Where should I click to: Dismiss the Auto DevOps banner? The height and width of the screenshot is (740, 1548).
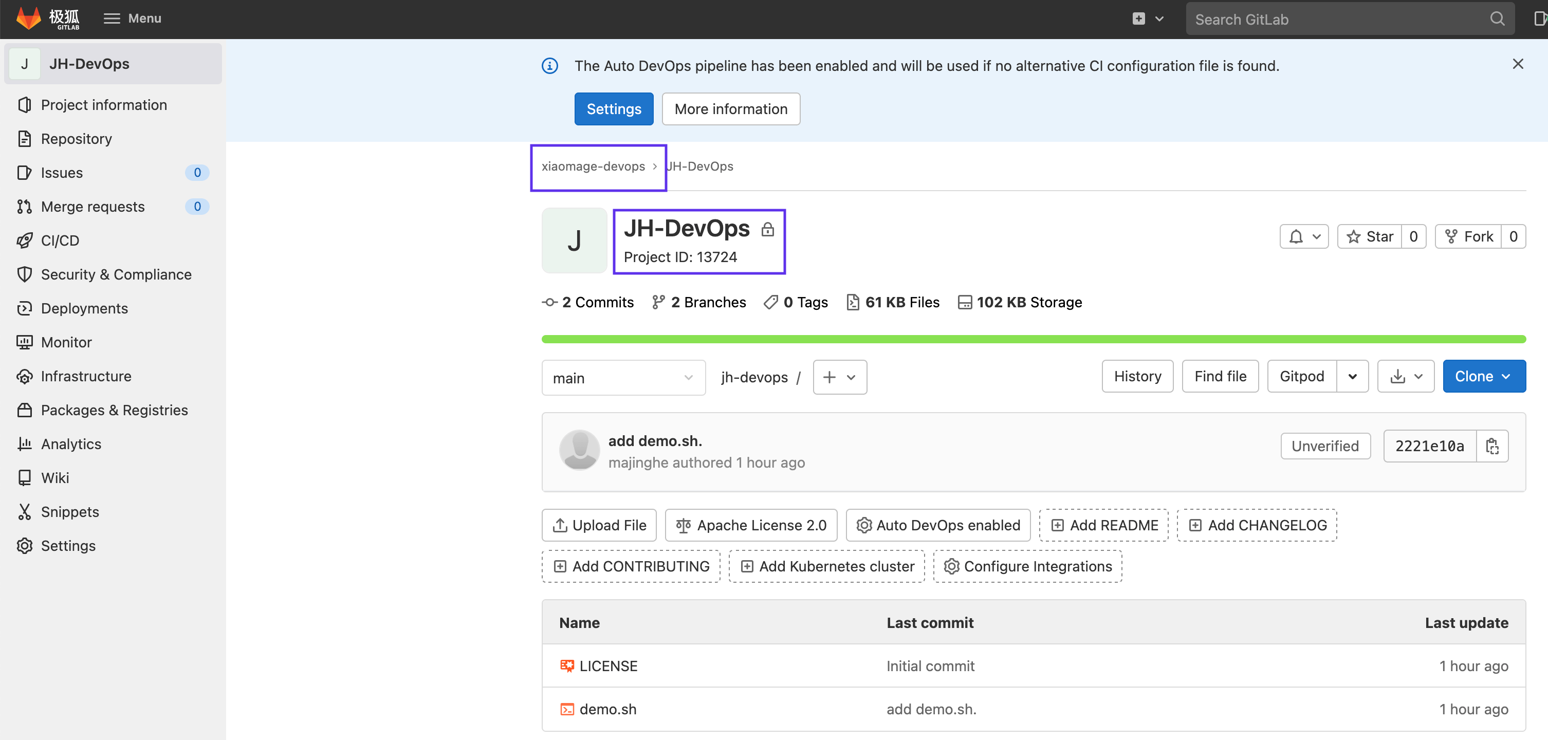(x=1517, y=64)
